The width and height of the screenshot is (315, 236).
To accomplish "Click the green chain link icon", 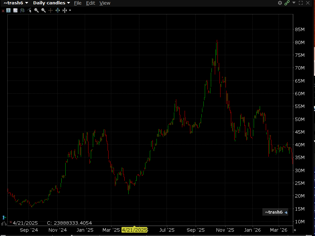I will click(x=287, y=3).
